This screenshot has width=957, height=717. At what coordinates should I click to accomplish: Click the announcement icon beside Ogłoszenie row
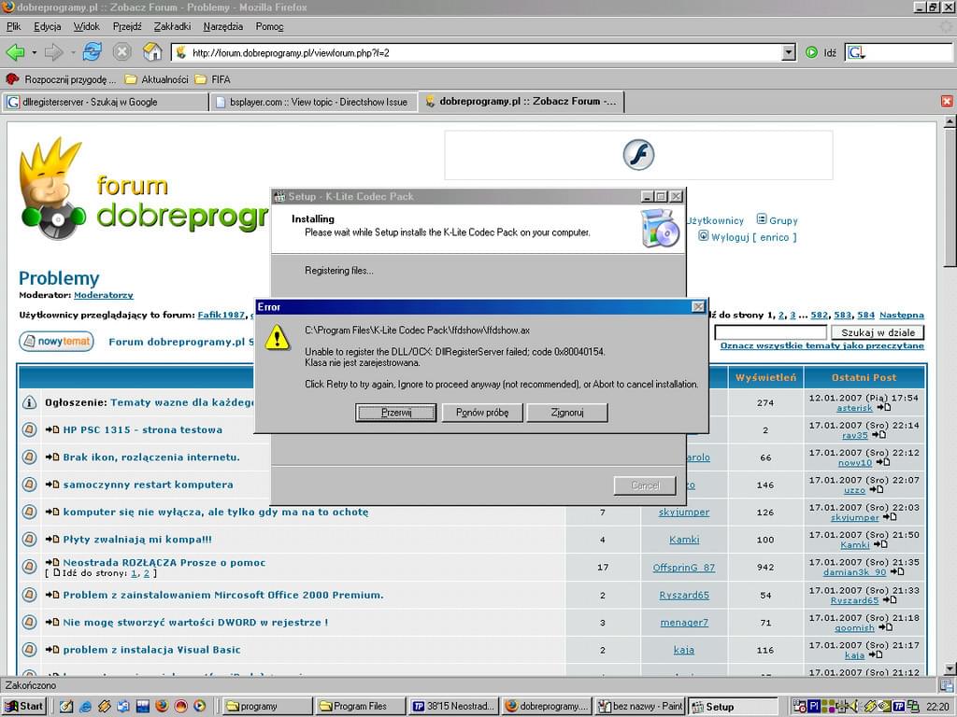29,402
